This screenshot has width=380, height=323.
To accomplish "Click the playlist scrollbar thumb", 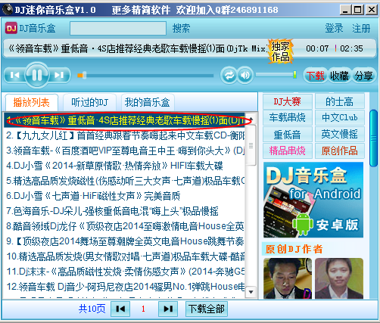I will [x=251, y=145].
